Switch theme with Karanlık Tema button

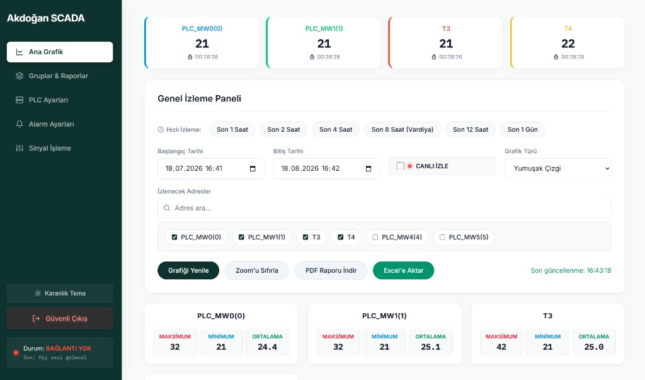pyautogui.click(x=60, y=293)
